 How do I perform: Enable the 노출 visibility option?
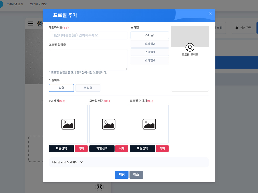tap(61, 88)
